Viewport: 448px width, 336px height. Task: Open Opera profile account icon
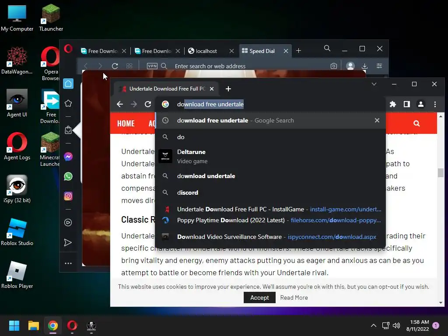[350, 66]
